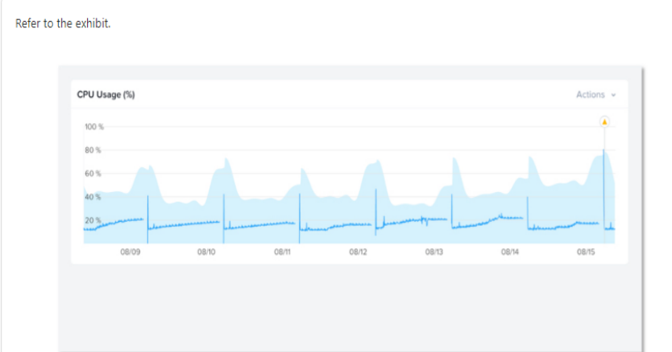The image size is (672, 352).
Task: Click the 40 % axis label
Action: 93,197
